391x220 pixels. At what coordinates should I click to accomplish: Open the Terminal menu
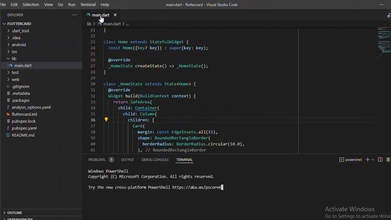(x=88, y=4)
